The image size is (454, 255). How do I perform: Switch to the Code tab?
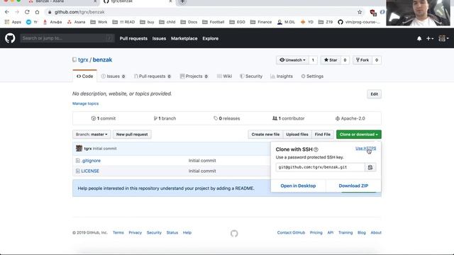(x=85, y=76)
